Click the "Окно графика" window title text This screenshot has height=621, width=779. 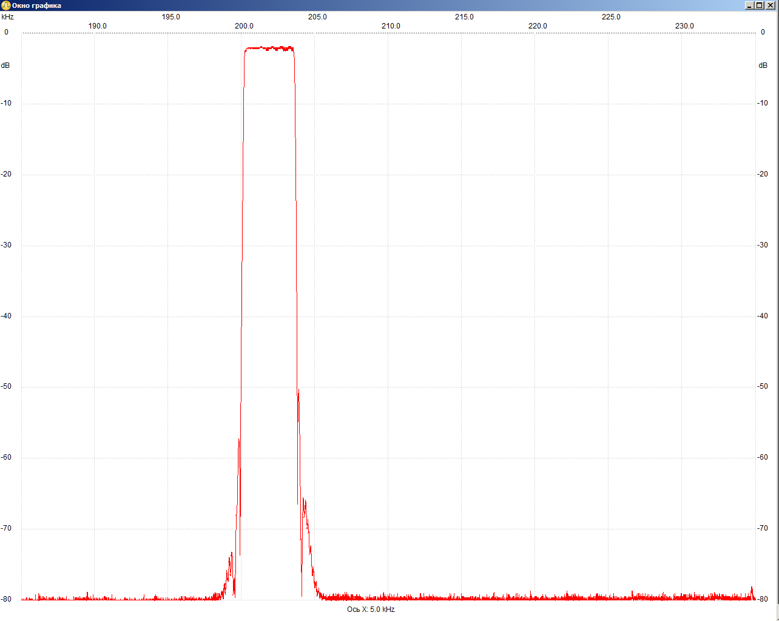click(36, 5)
